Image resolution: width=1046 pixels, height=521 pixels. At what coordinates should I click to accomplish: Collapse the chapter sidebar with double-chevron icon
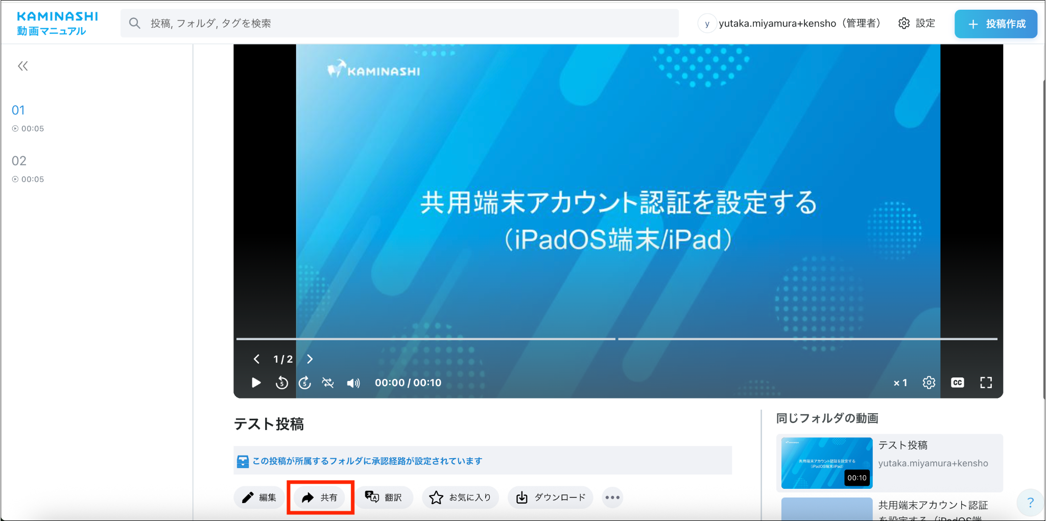23,66
